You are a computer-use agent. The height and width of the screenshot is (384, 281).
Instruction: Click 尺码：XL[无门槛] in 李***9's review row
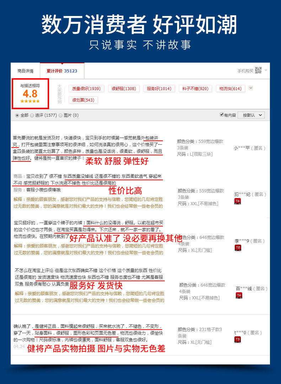point(195,250)
